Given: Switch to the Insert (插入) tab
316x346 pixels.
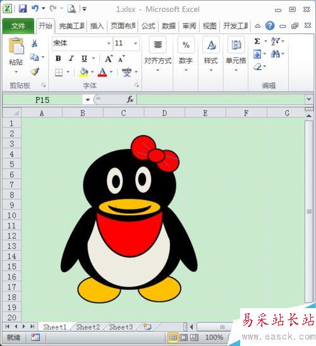Looking at the screenshot, I should point(97,26).
